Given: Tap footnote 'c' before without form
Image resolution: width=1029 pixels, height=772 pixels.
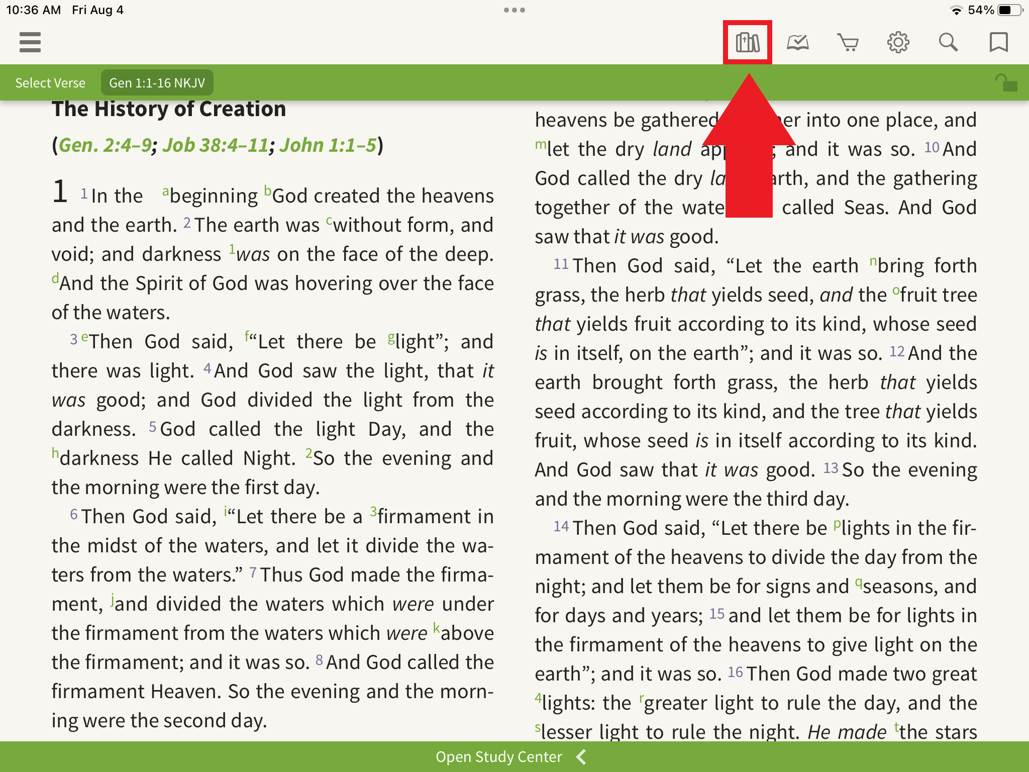Looking at the screenshot, I should pyautogui.click(x=330, y=221).
